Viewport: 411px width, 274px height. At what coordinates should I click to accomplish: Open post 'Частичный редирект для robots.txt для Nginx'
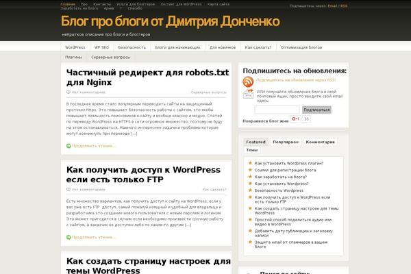pos(147,77)
